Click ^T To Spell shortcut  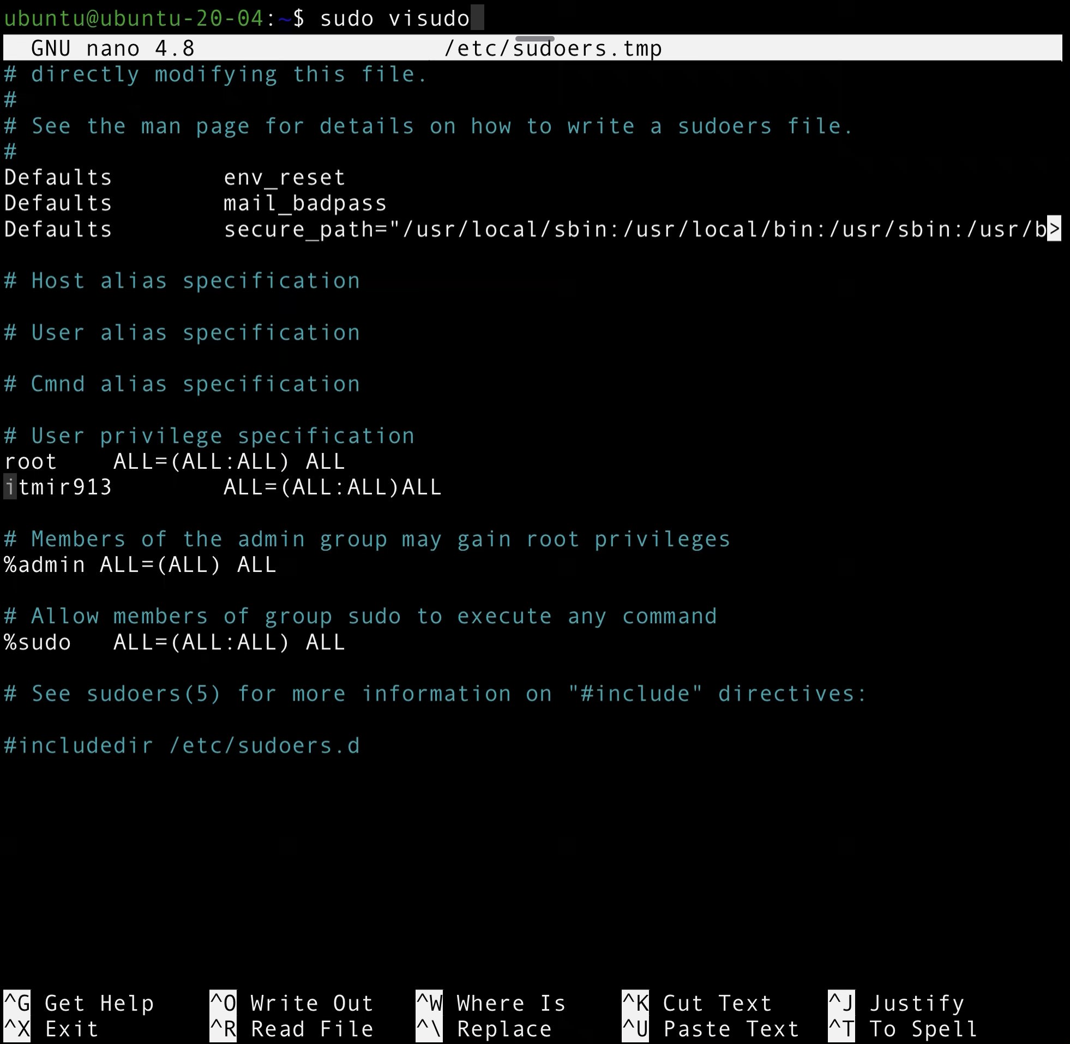902,1029
